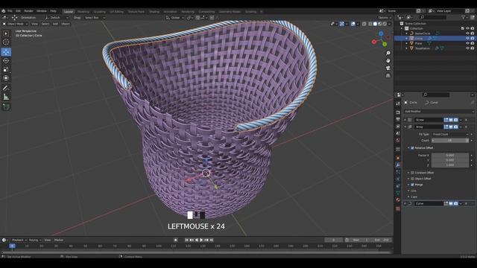Activate the Select Box tool icon
477x268 pixels.
(6, 33)
